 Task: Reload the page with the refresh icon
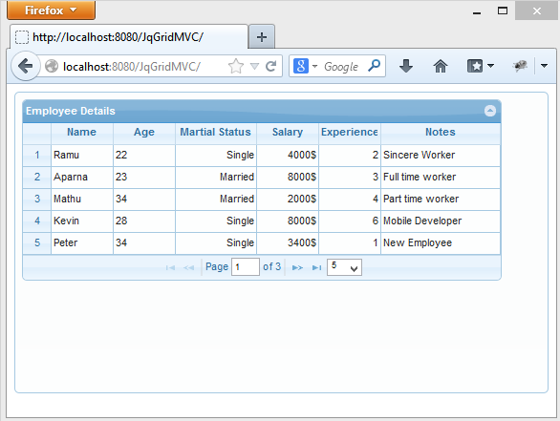pos(271,66)
